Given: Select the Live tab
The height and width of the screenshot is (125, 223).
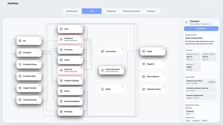Looking at the screenshot, I should (92, 11).
